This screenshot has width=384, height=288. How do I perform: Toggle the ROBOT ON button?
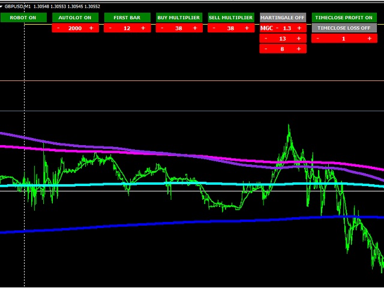point(23,17)
